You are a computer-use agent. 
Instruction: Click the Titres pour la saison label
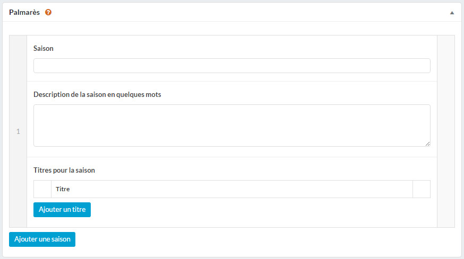64,170
